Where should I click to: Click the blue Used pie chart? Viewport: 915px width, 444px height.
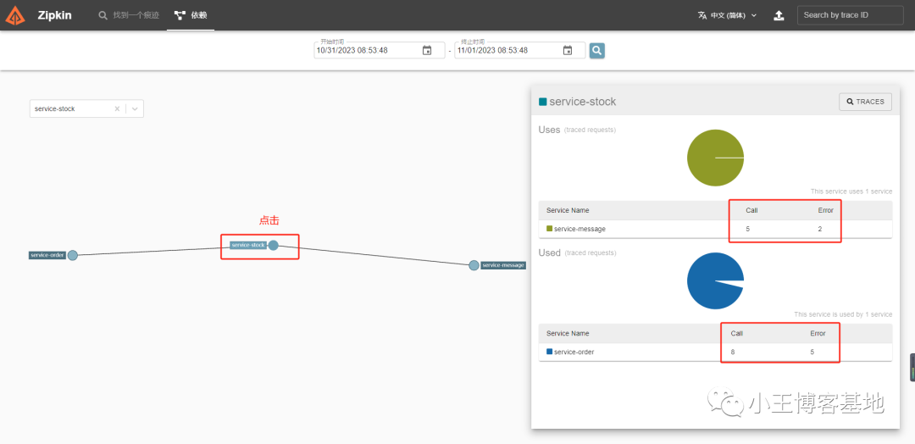(715, 281)
